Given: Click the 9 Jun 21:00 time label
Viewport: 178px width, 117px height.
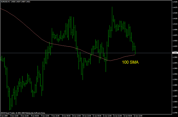Looking at the screenshot, I should pos(56,116).
